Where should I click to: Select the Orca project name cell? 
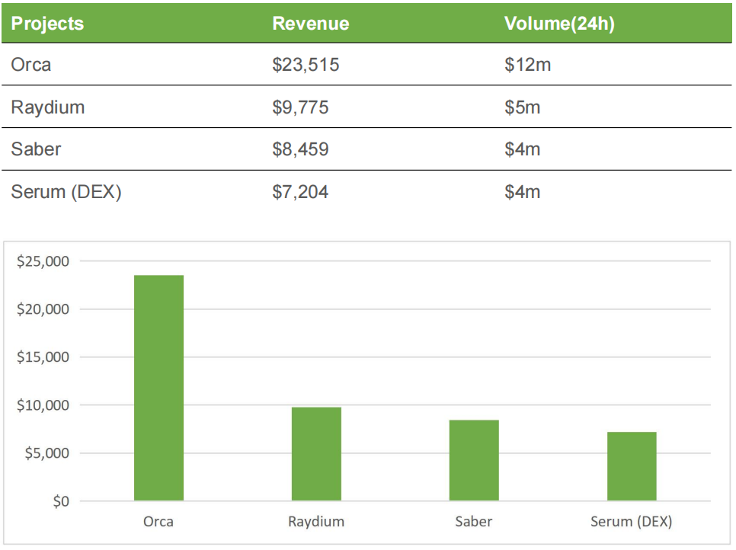pos(31,65)
